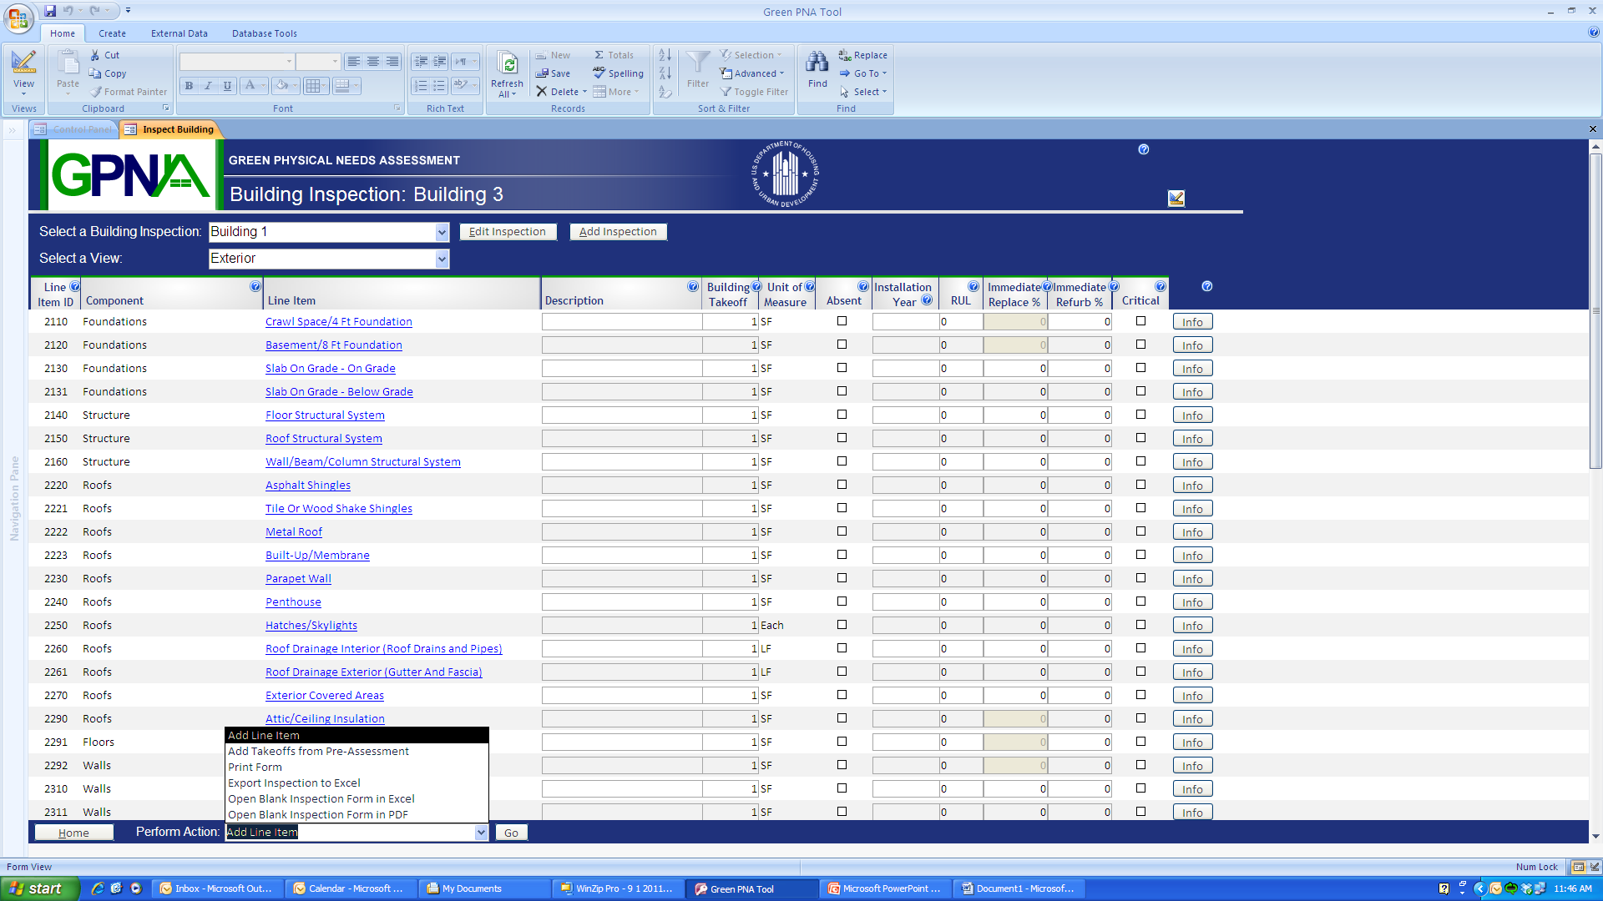
Task: Click the Spelling check icon
Action: 599,73
